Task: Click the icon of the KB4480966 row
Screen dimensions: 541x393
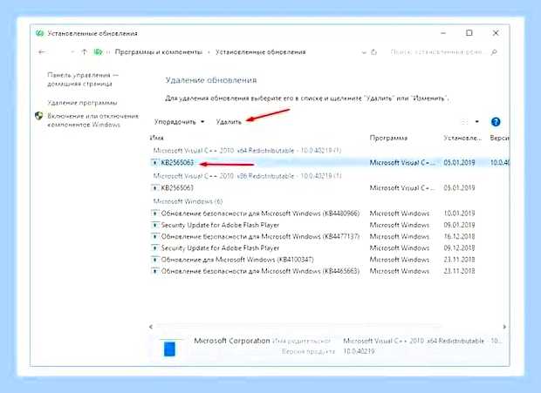Action: (155, 213)
